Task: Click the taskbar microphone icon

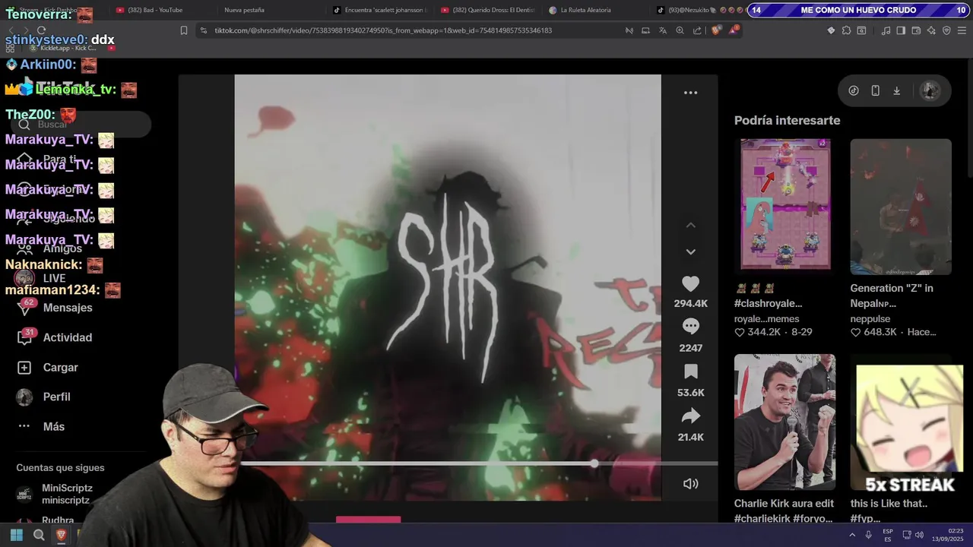Action: [868, 535]
